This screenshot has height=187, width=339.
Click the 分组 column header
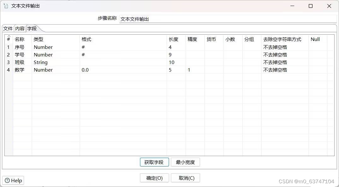click(x=252, y=39)
